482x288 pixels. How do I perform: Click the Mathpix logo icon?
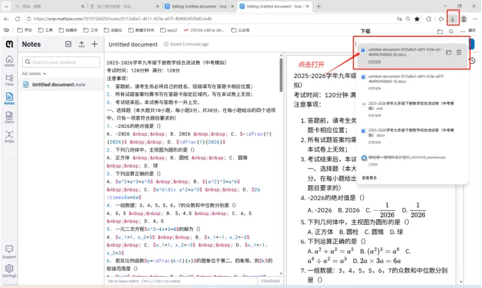pos(9,45)
